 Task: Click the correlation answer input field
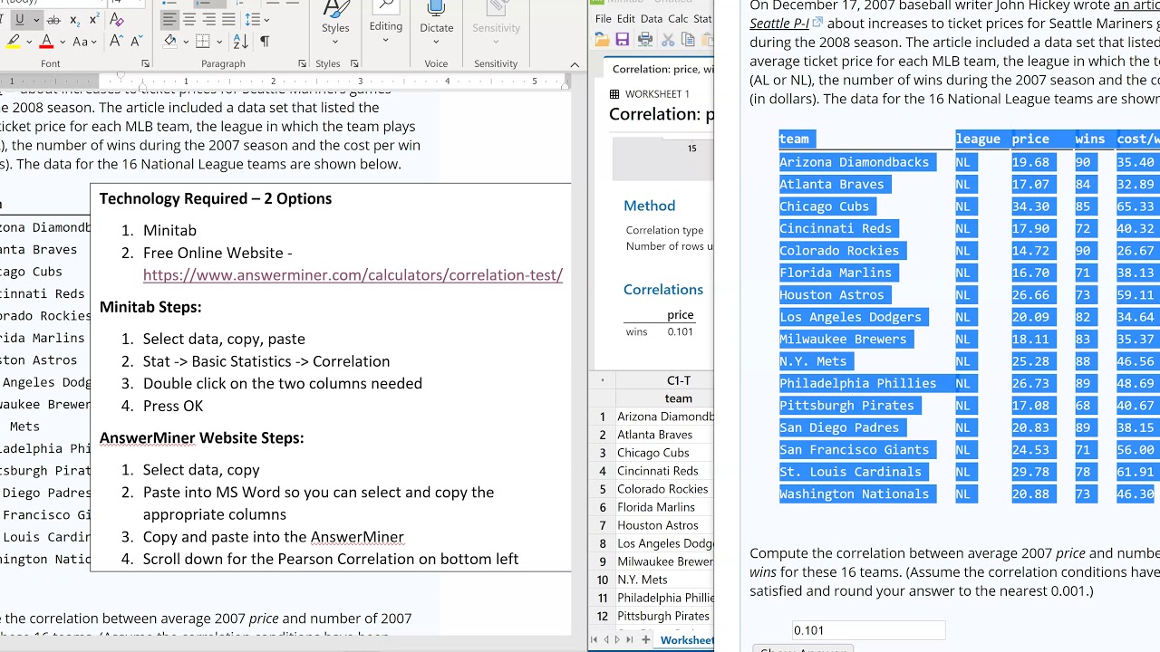pos(867,630)
